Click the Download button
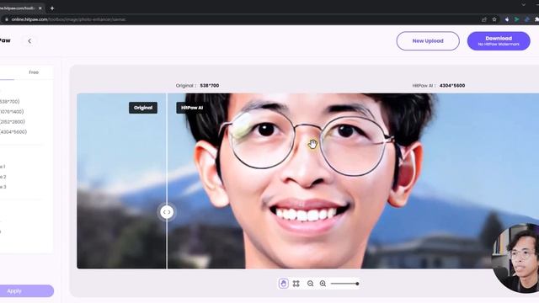Screen dimensions: 539x303 [x=499, y=41]
